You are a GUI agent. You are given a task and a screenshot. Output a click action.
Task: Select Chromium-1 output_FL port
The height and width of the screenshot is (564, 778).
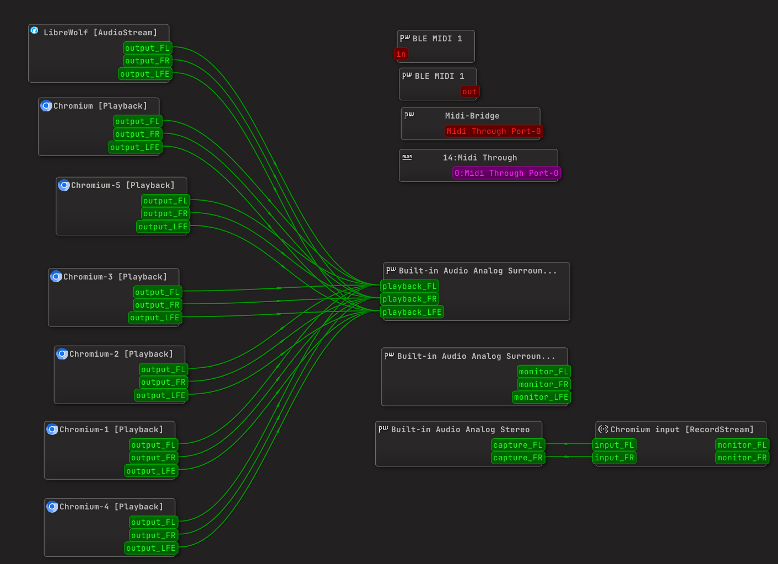(154, 445)
